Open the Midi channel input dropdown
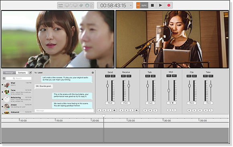 tap(172, 103)
